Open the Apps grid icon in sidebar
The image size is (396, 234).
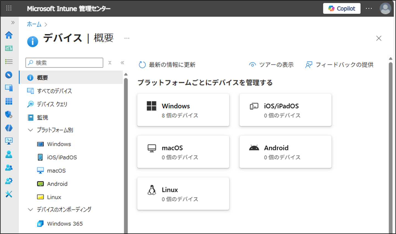coord(9,101)
